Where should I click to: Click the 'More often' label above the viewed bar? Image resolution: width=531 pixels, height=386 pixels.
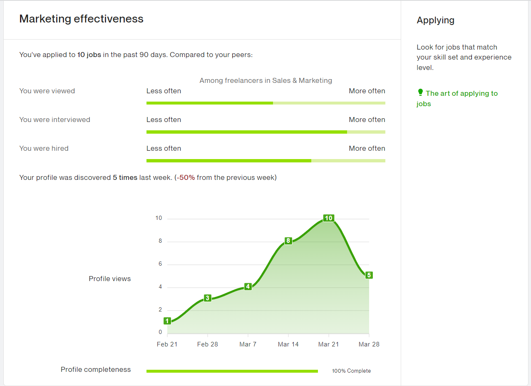tap(367, 91)
